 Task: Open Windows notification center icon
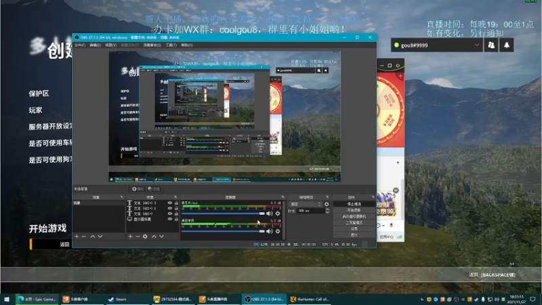coord(533,299)
